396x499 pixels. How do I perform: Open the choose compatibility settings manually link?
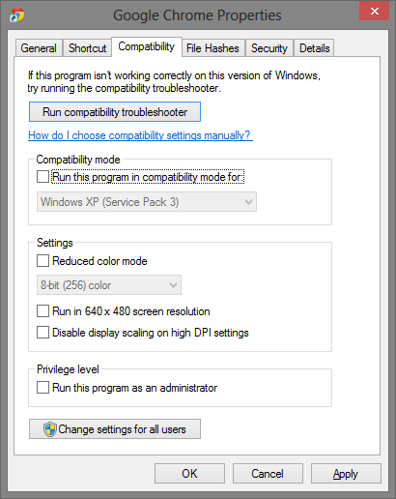[140, 135]
